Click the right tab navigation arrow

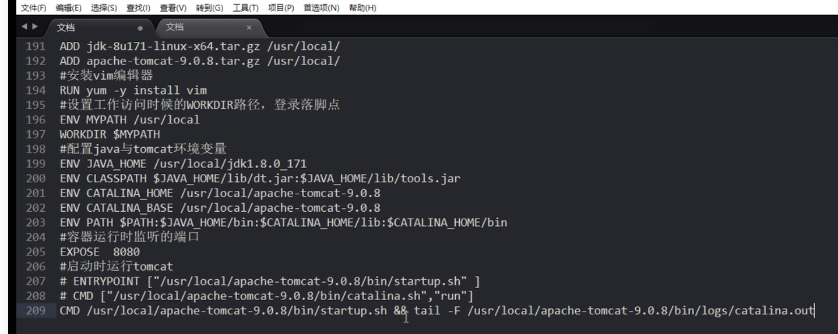click(x=34, y=27)
